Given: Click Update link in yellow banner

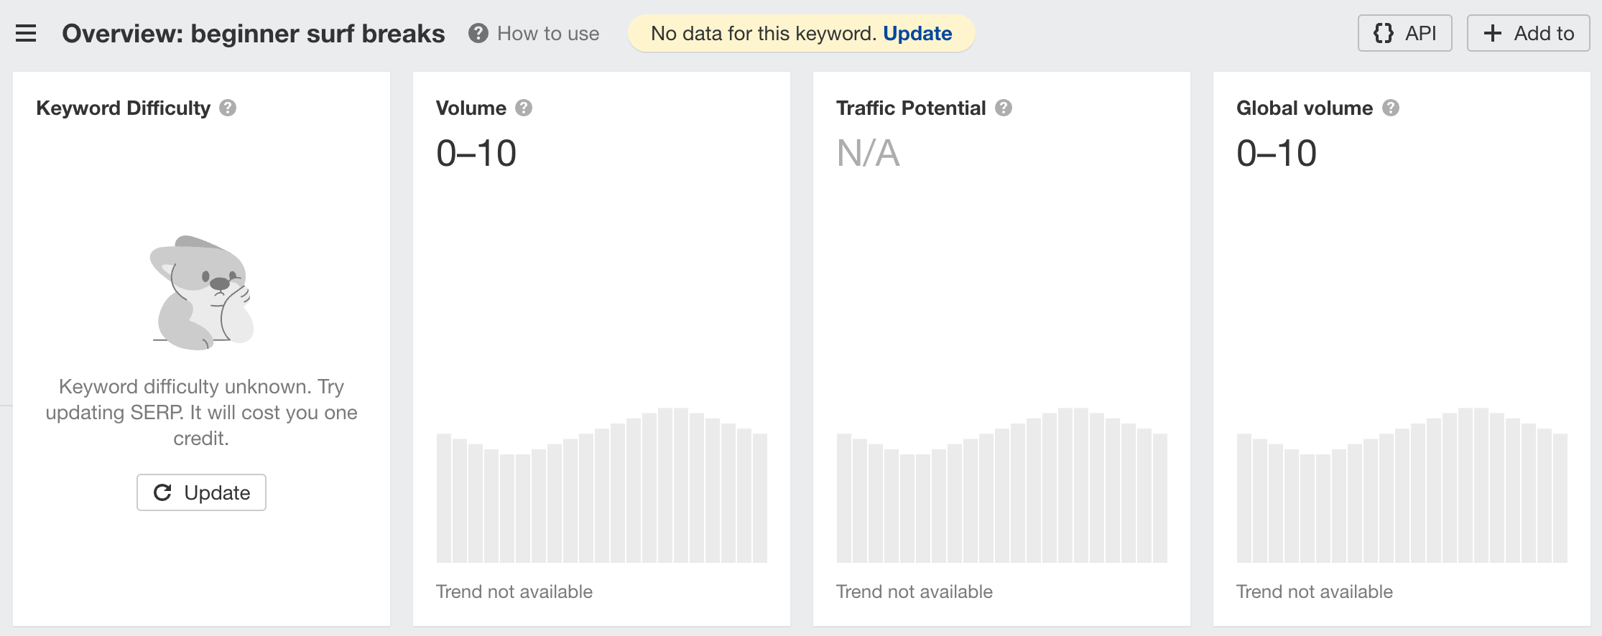Looking at the screenshot, I should click(917, 34).
